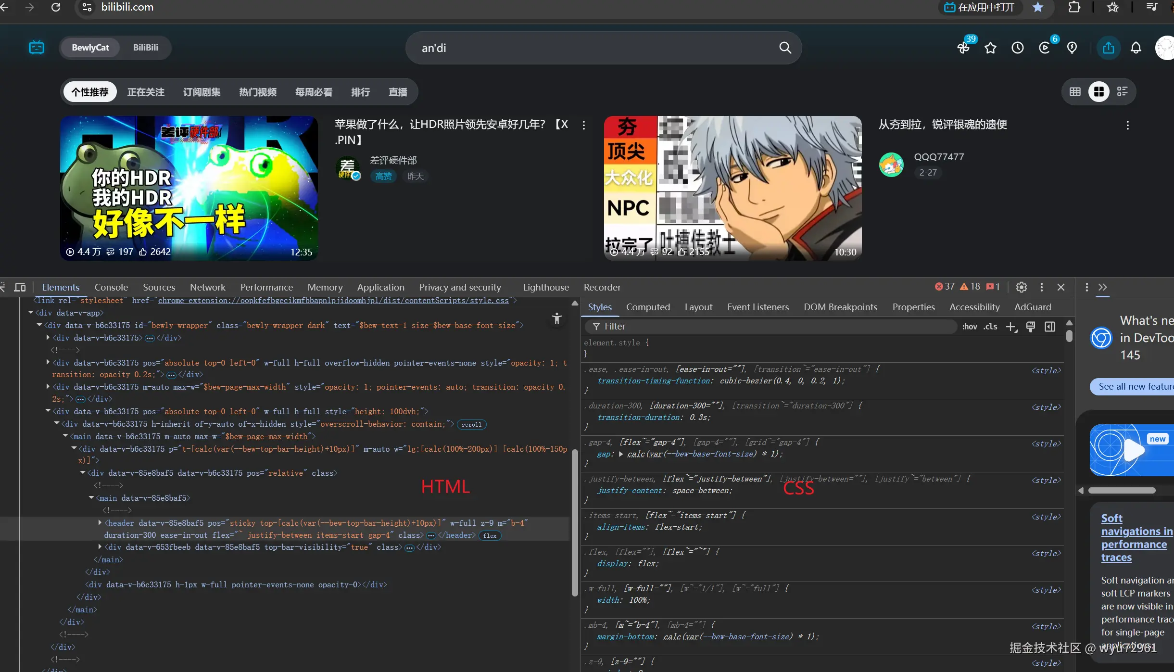
Task: Switch to the Console tab
Action: [x=111, y=287]
